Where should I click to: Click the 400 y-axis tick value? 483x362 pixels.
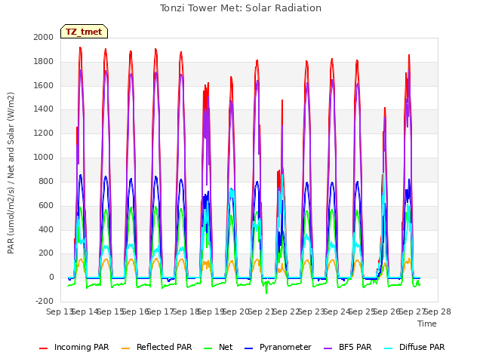coord(46,229)
